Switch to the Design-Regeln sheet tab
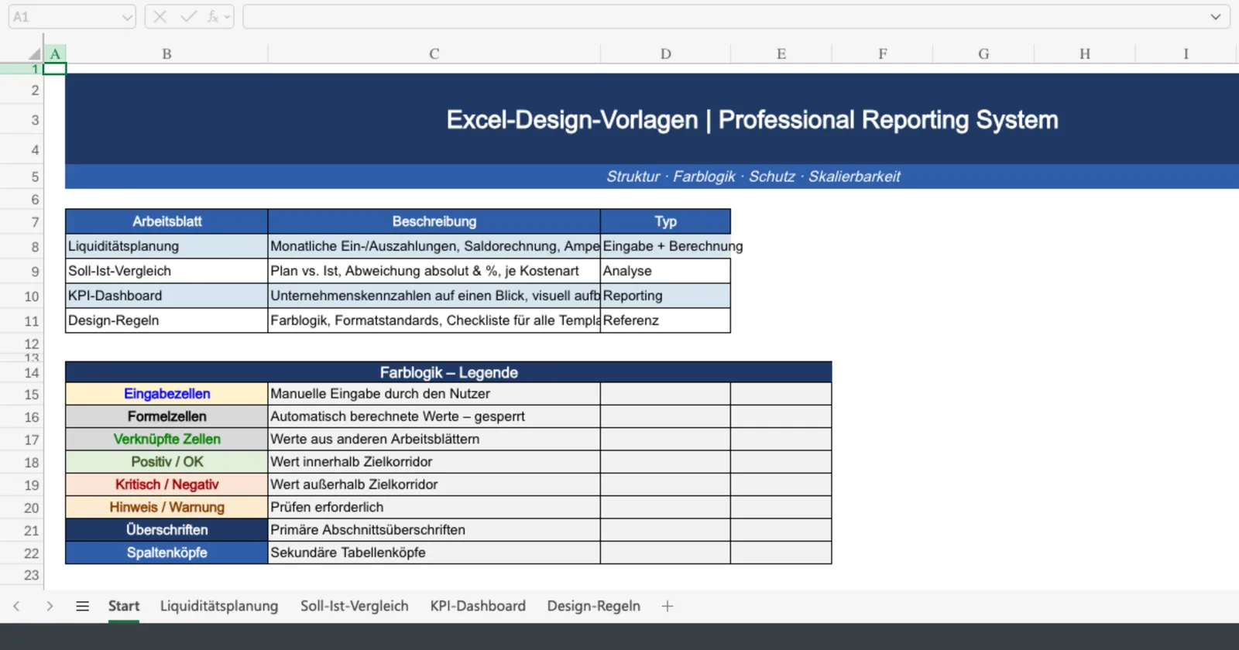Screen dimensions: 1239x650 pyautogui.click(x=594, y=606)
